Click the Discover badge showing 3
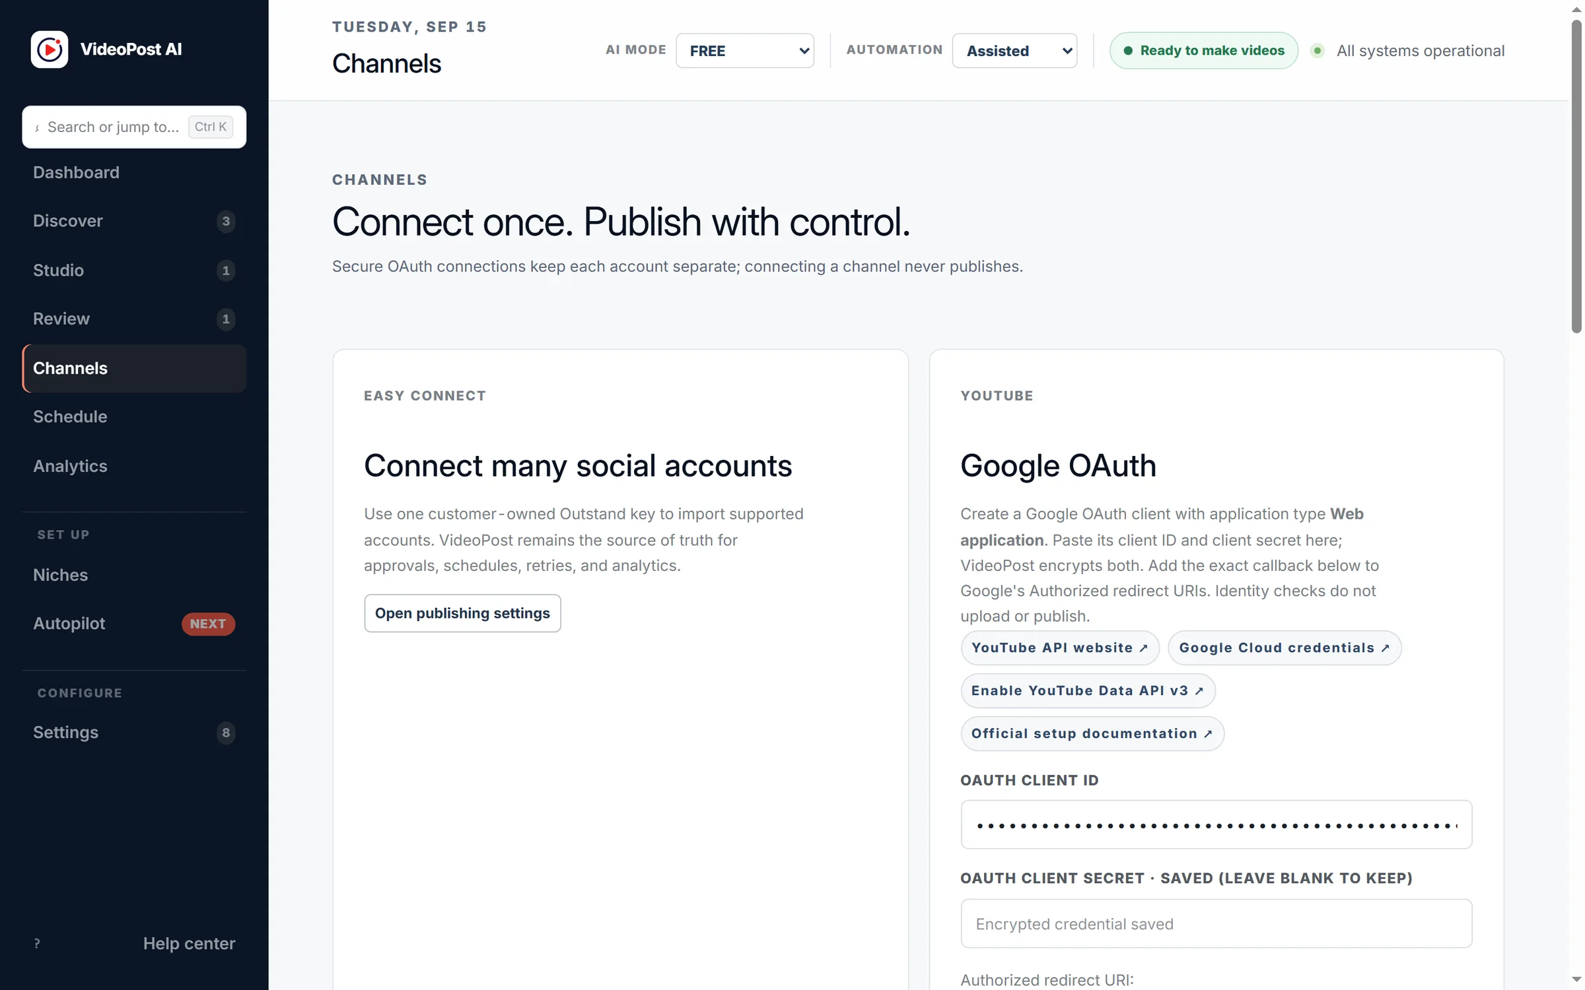1585x990 pixels. (226, 221)
